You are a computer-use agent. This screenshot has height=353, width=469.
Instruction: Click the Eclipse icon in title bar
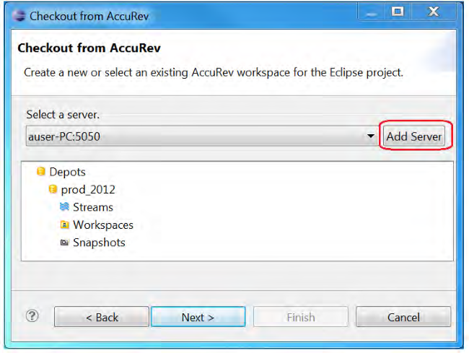coord(18,15)
